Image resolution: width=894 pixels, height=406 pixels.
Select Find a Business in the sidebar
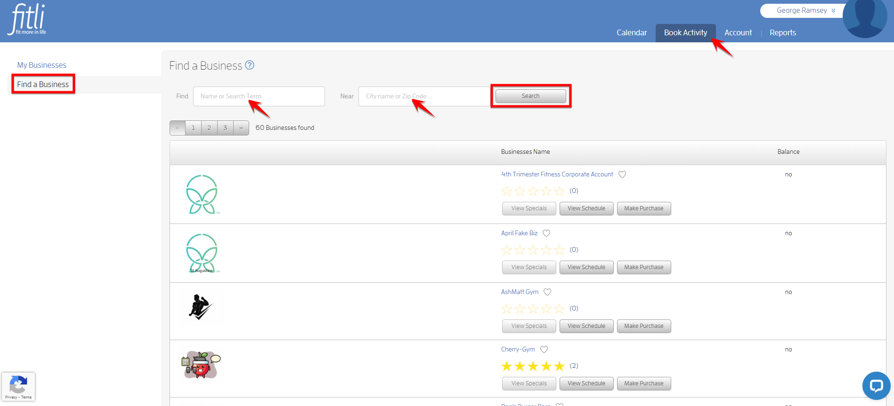[x=43, y=84]
